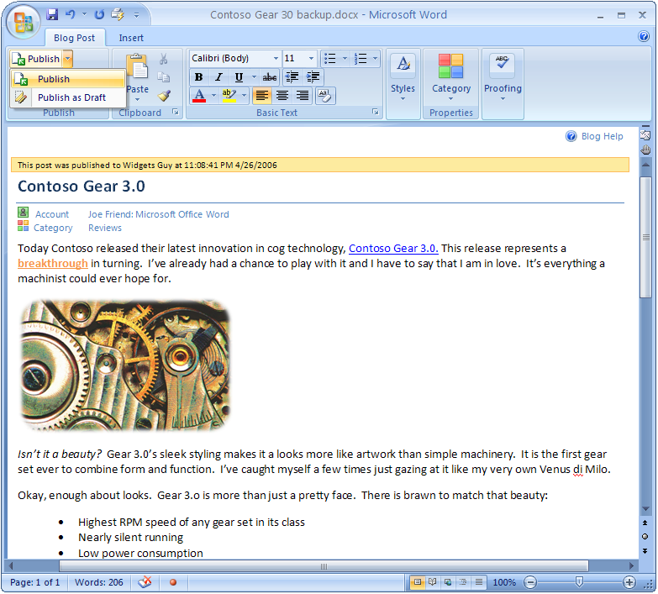This screenshot has width=658, height=594.
Task: Save the document from Quick Access Toolbar
Action: pyautogui.click(x=52, y=15)
